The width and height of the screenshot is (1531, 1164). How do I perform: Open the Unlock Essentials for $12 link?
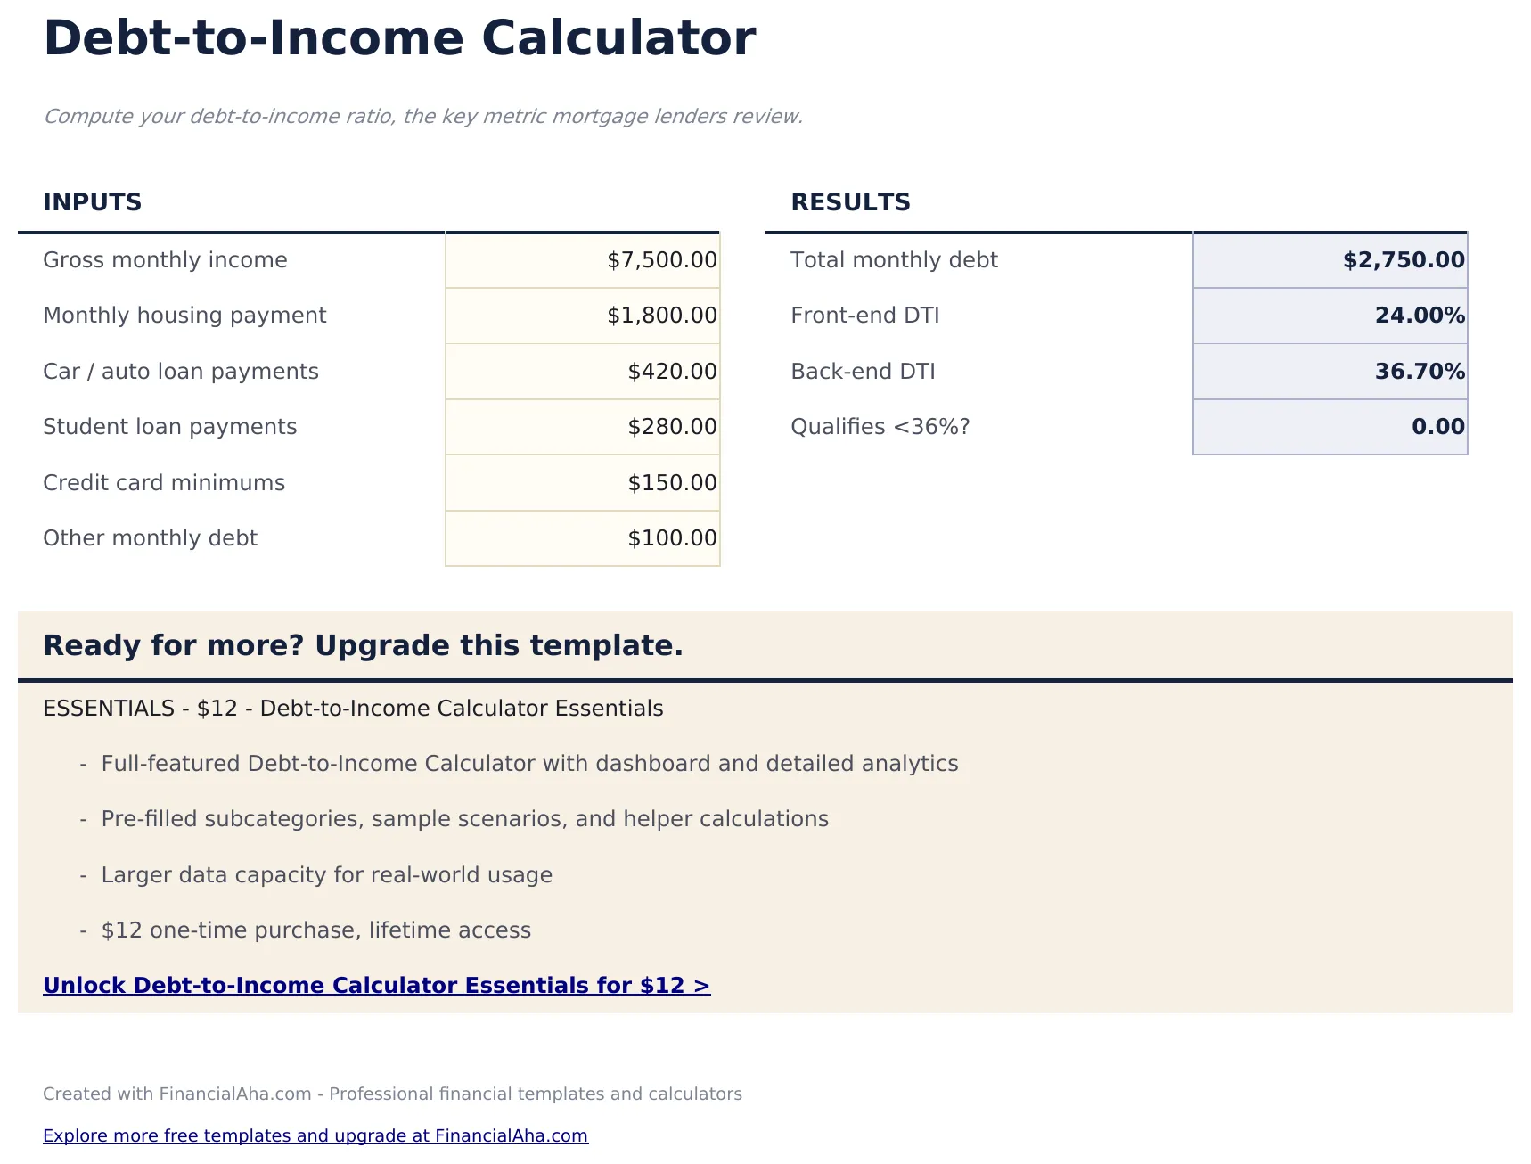click(x=375, y=985)
